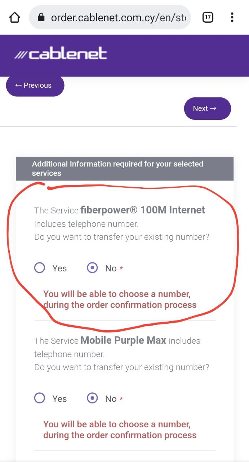
Task: Click the transfer question text under Mobile Purple Max
Action: (x=122, y=367)
